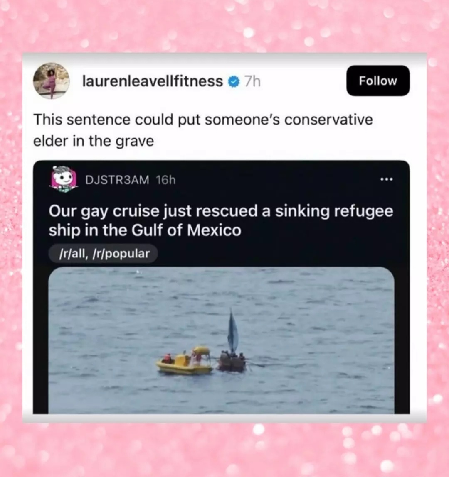Click the pink glitter background border

(x=224, y=26)
